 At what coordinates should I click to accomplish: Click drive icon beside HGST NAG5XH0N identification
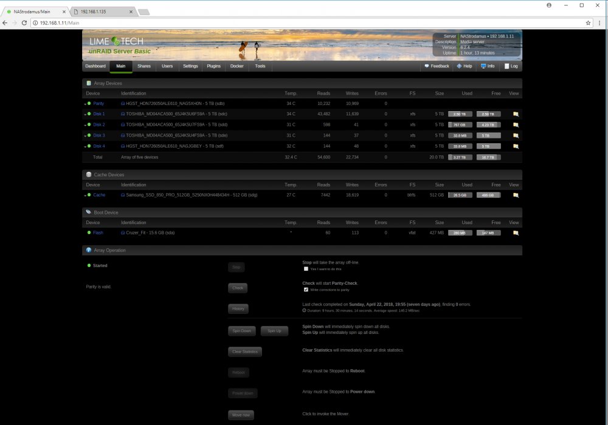click(123, 104)
